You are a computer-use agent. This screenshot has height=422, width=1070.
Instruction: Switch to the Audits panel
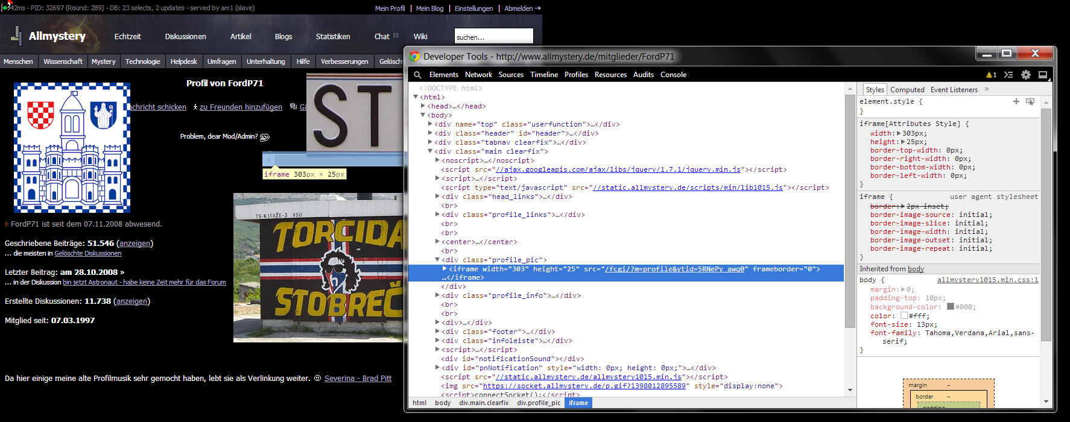pos(644,75)
